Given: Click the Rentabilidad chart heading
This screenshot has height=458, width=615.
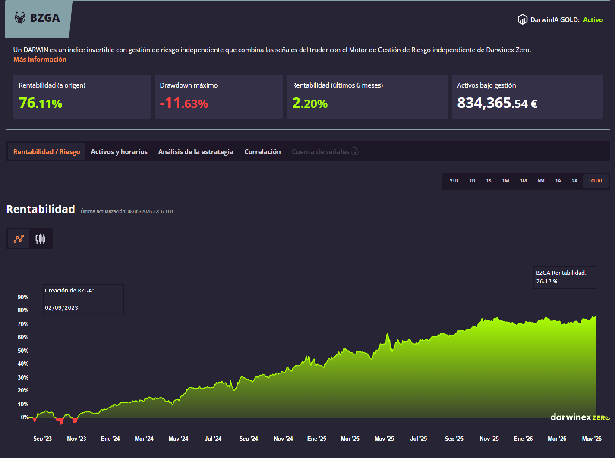Looking at the screenshot, I should (41, 209).
